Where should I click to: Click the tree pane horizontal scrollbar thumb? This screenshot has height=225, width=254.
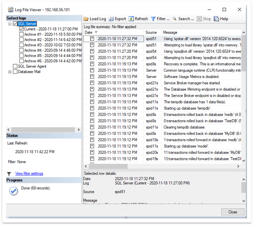(x=43, y=130)
